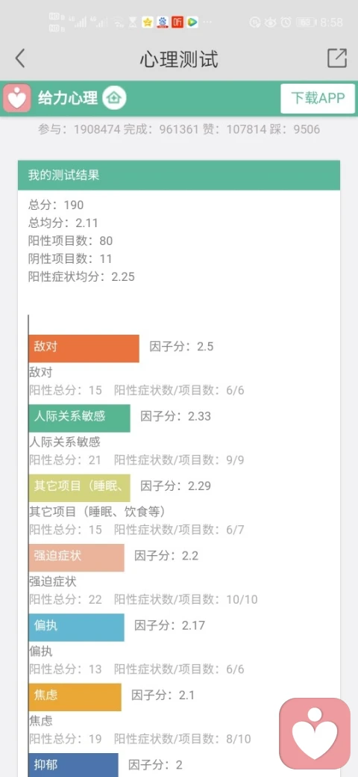The height and width of the screenshot is (777, 358).
Task: Select the green 人际关系敏感 bar
Action: click(79, 418)
